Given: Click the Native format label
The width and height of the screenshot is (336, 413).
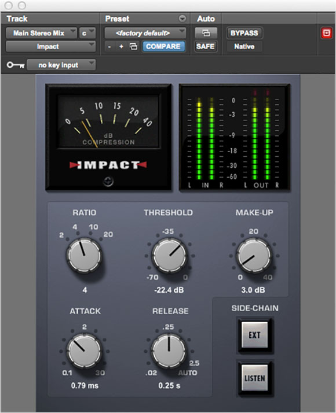Looking at the screenshot, I should (244, 47).
